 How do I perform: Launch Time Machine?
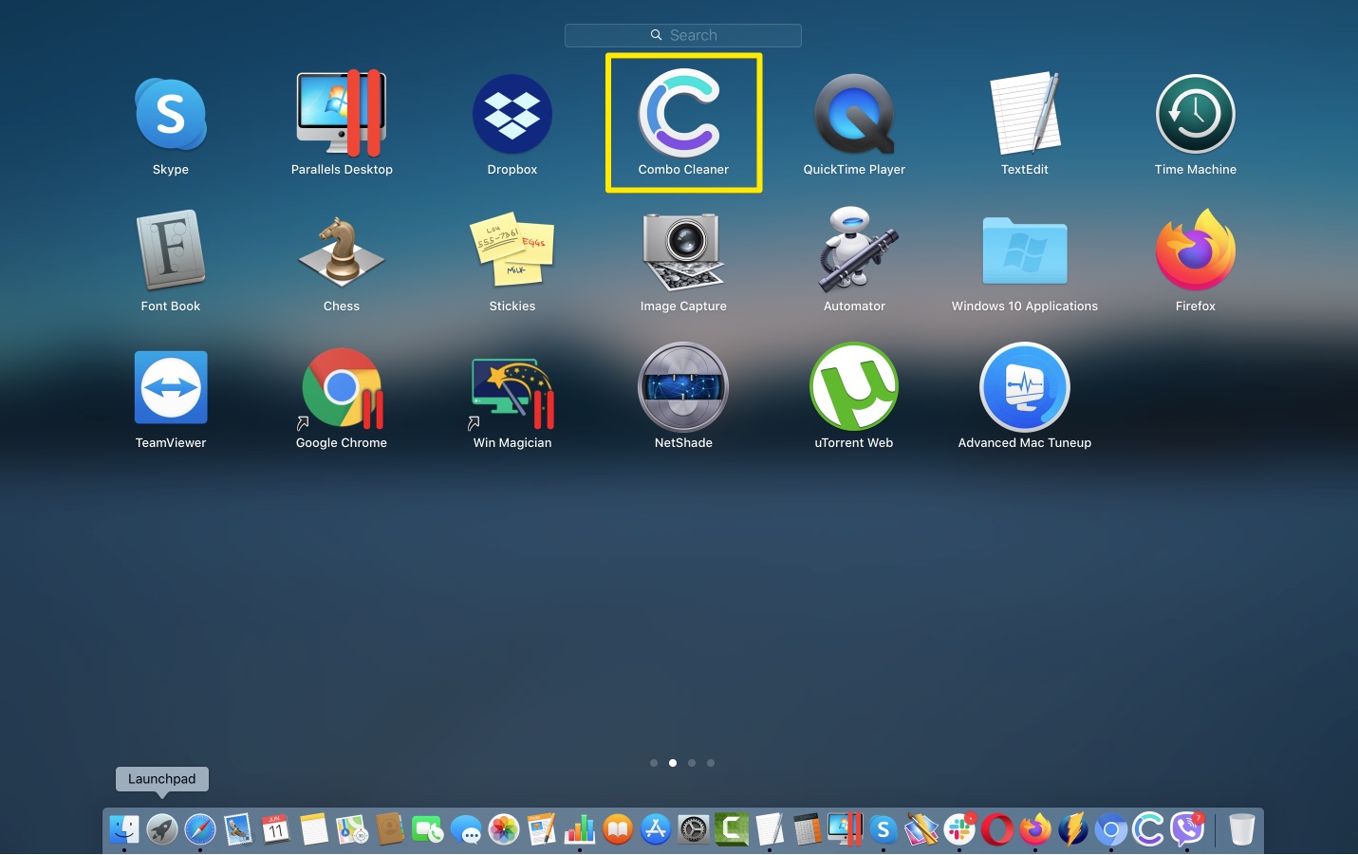[x=1195, y=115]
